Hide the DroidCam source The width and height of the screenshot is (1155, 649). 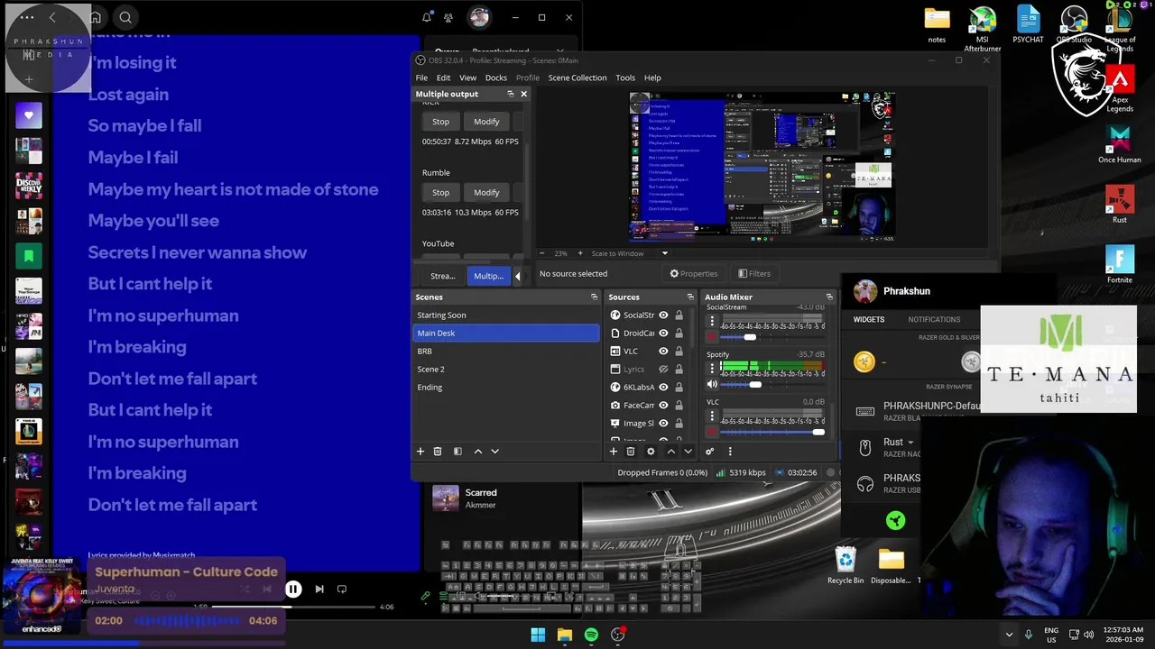(x=663, y=334)
